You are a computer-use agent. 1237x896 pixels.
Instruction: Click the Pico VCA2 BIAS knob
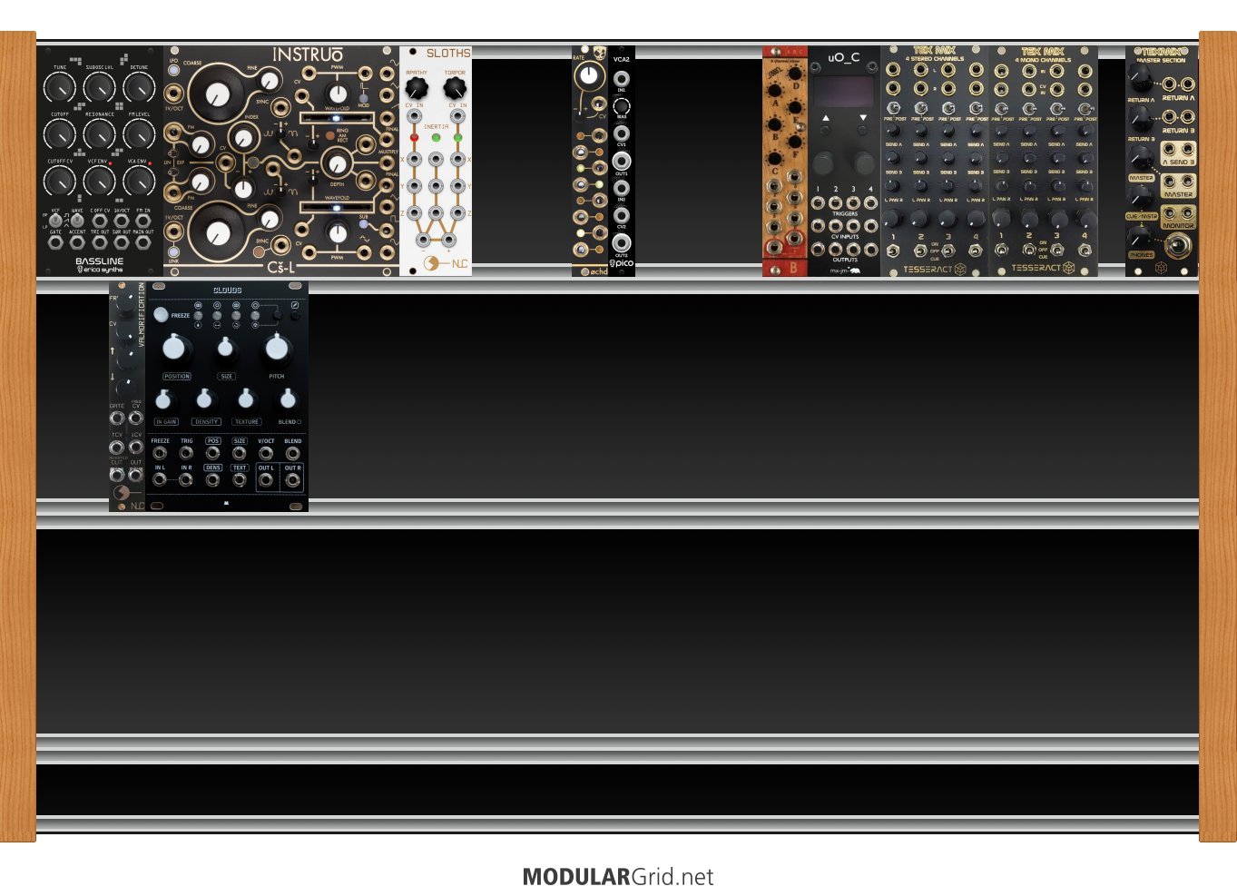tap(622, 106)
